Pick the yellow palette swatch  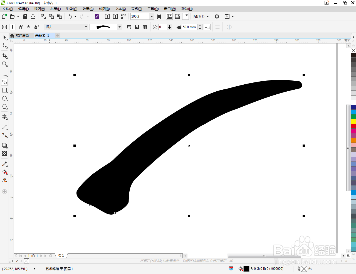coord(353,121)
